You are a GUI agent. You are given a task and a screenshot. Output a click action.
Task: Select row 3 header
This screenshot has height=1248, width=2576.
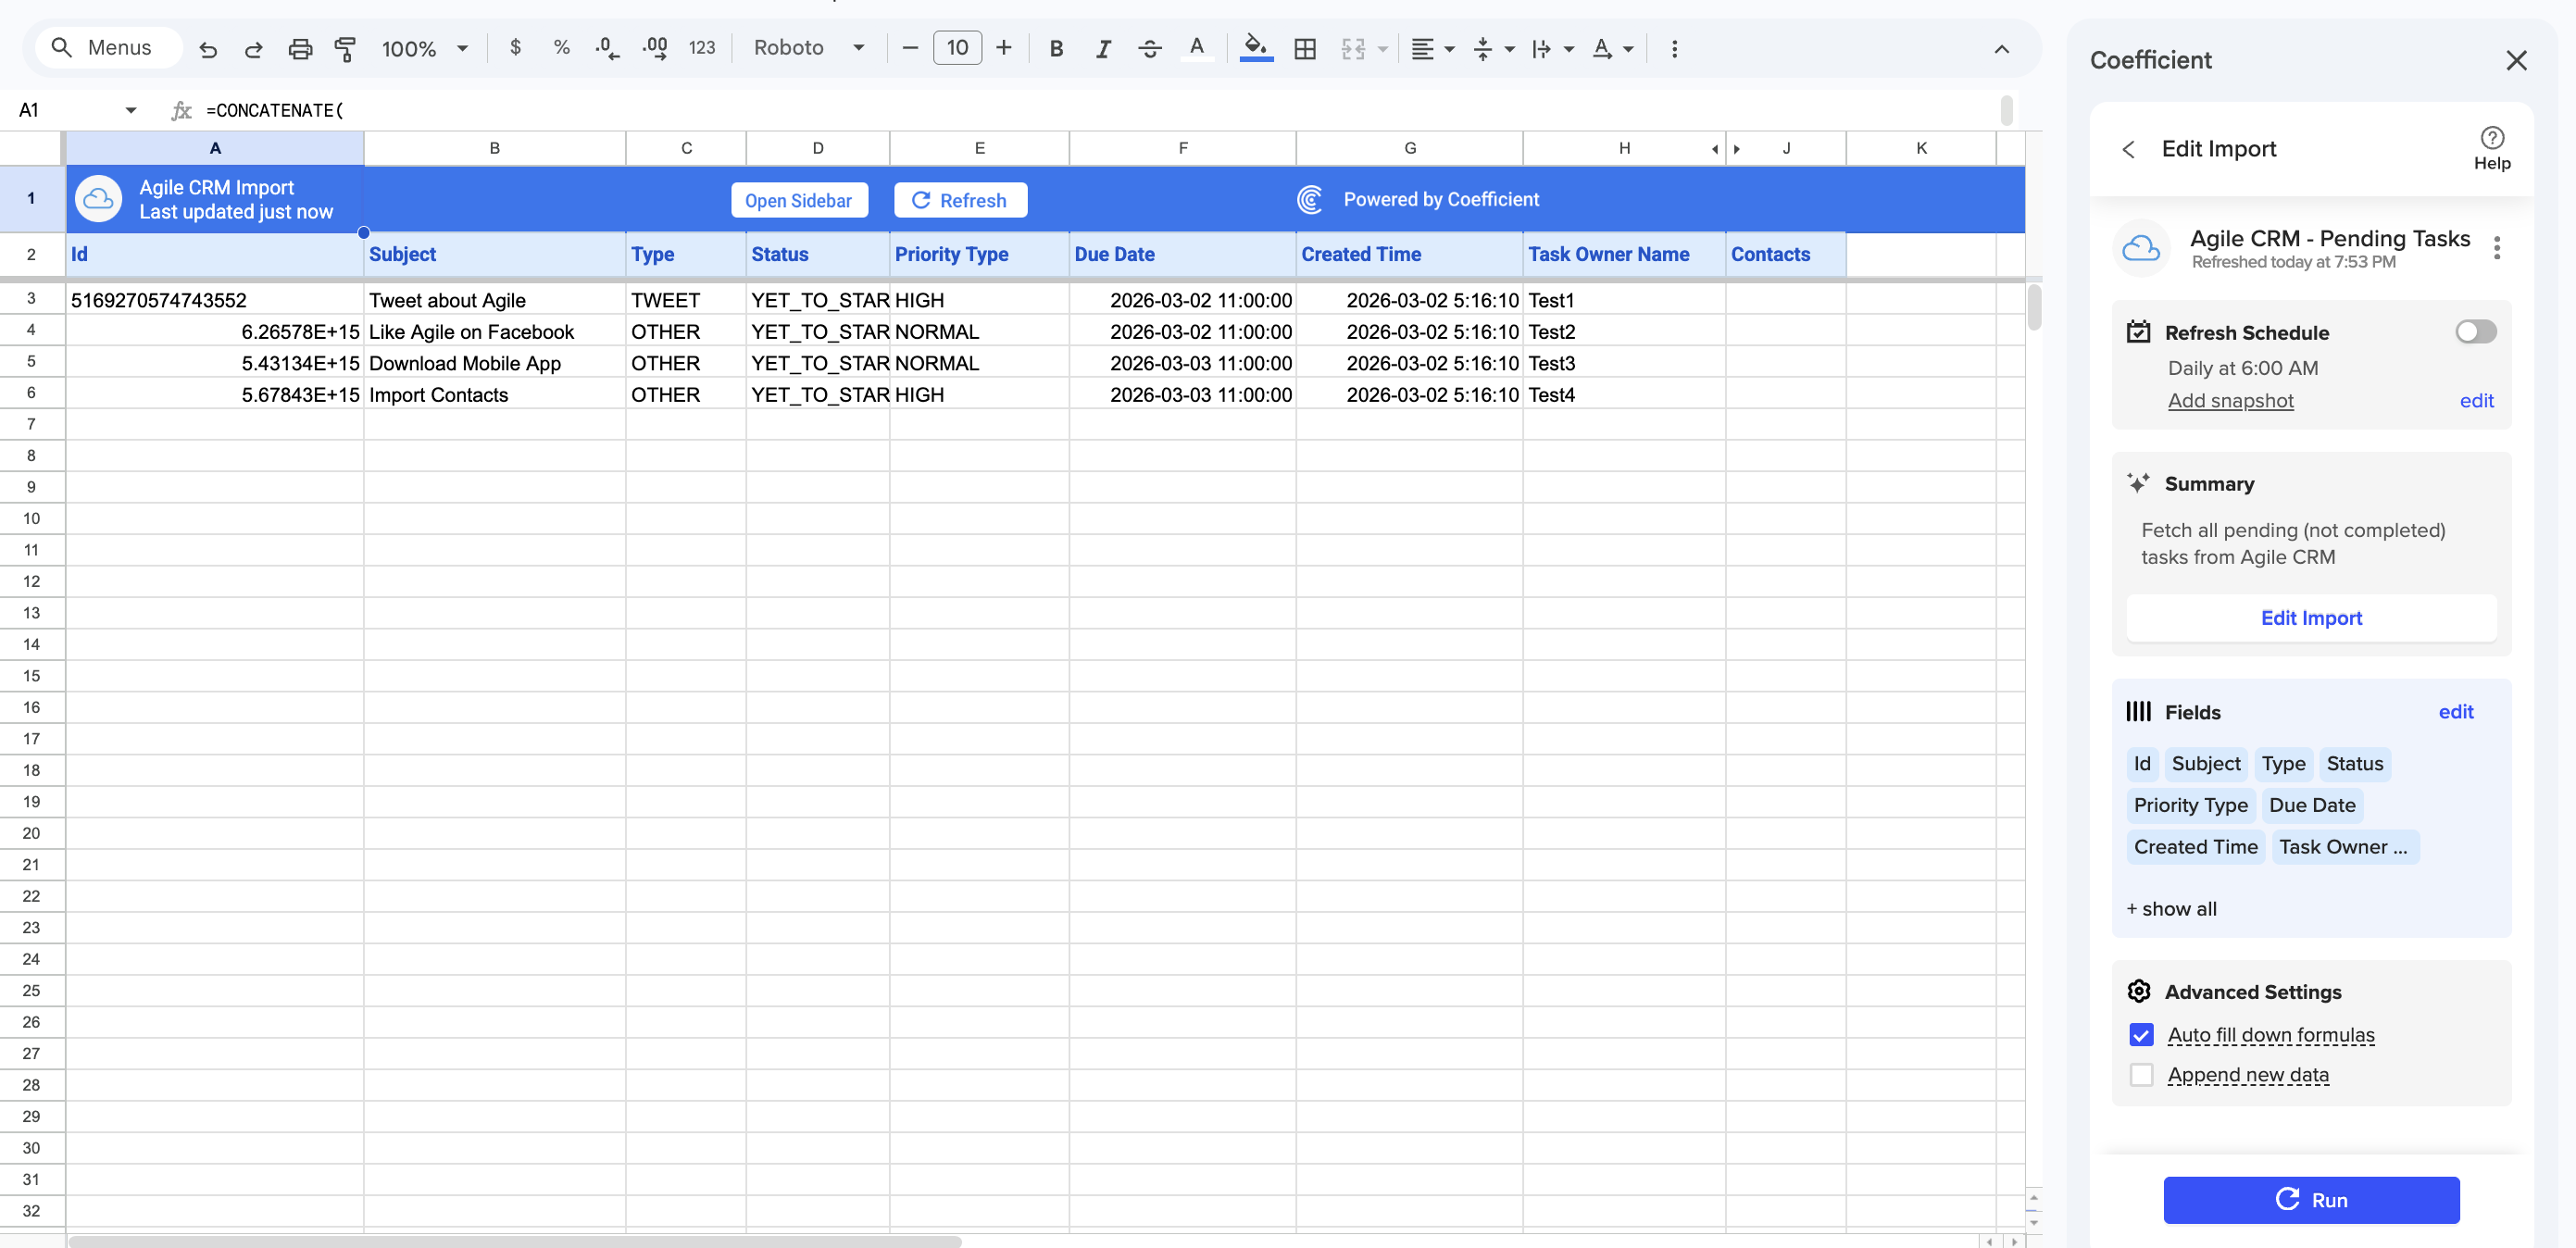(x=32, y=299)
